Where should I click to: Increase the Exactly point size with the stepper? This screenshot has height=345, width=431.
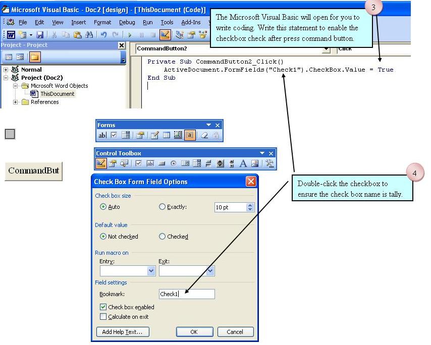249,205
